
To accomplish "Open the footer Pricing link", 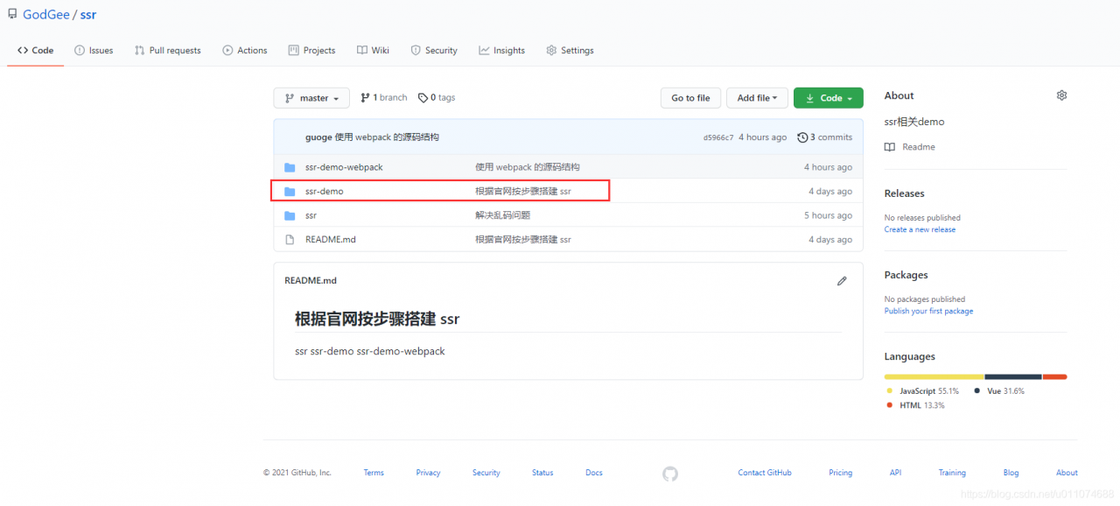I will pos(840,473).
